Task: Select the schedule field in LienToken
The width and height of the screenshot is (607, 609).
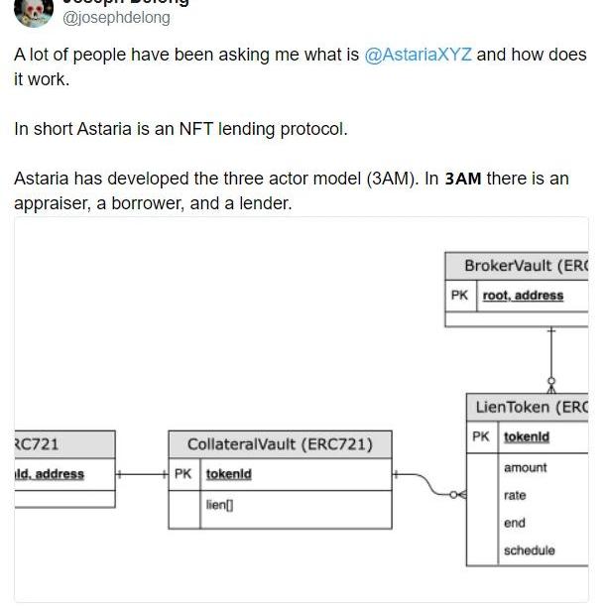Action: [529, 550]
